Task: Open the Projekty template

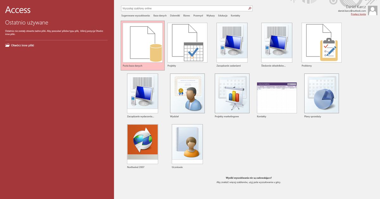Action: [x=187, y=43]
